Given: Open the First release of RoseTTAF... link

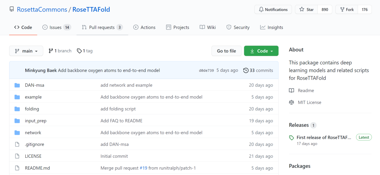Looking at the screenshot, I should pos(324,138).
